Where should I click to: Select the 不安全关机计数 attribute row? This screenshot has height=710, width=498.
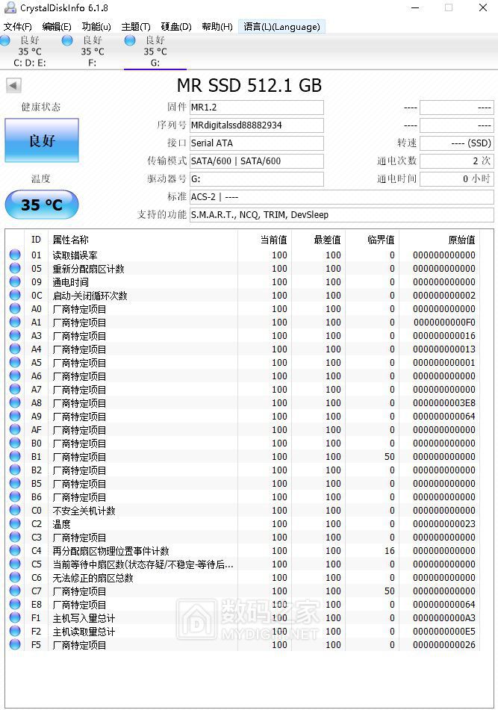[84, 511]
